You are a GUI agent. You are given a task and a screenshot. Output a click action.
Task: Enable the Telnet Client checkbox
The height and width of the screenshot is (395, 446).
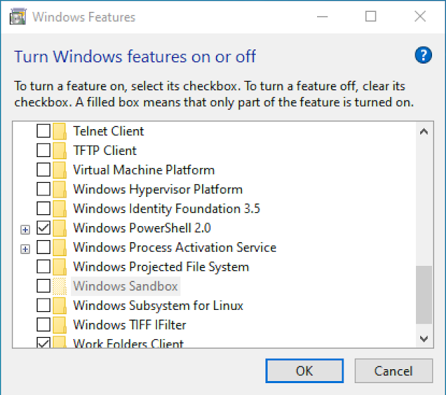[x=43, y=131]
